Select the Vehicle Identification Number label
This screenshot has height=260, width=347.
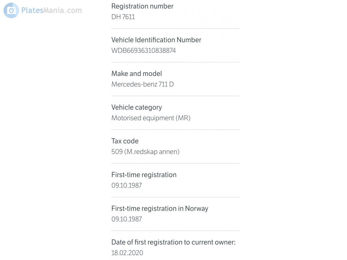coord(156,40)
